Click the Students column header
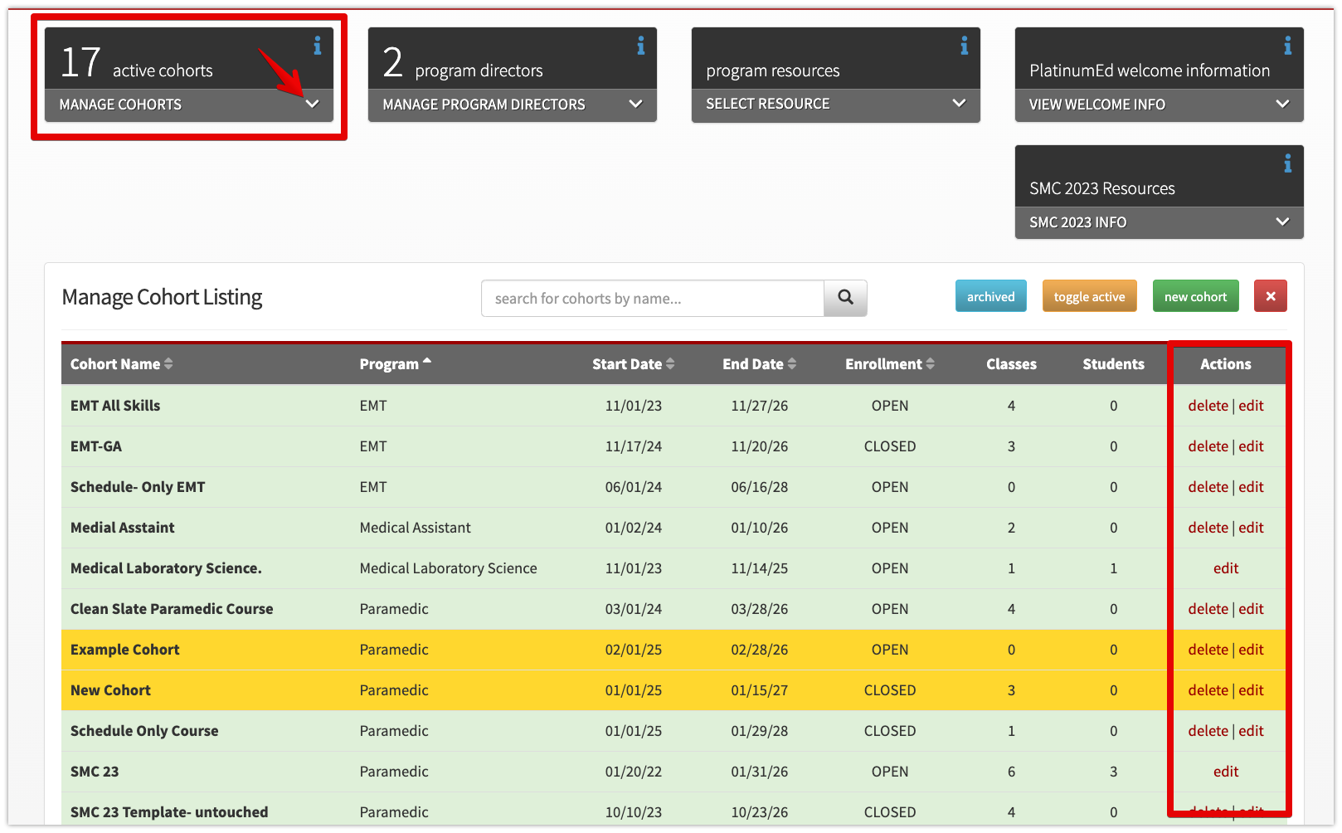Screen dimensions: 1342x833 tap(1113, 364)
